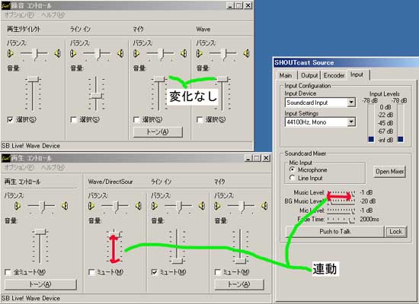Click left speaker icon of Wave/DirectSound balance
Screen dimensions: 419x304
point(91,206)
